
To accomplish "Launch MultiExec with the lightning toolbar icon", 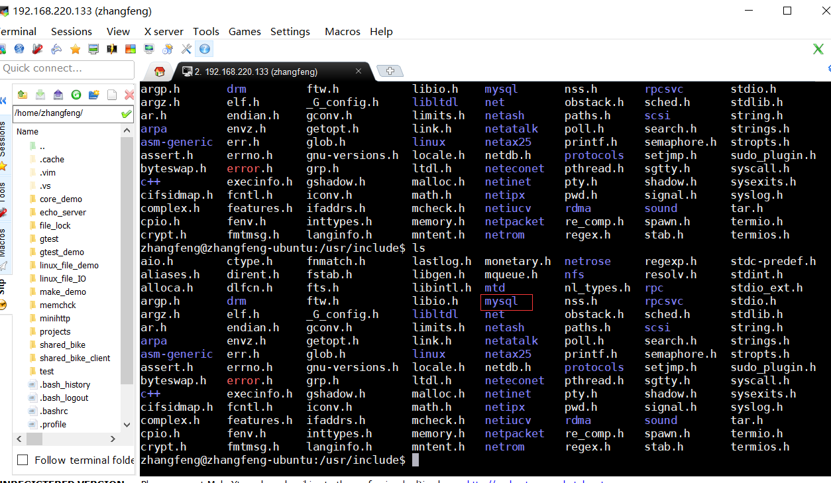I will [x=111, y=48].
